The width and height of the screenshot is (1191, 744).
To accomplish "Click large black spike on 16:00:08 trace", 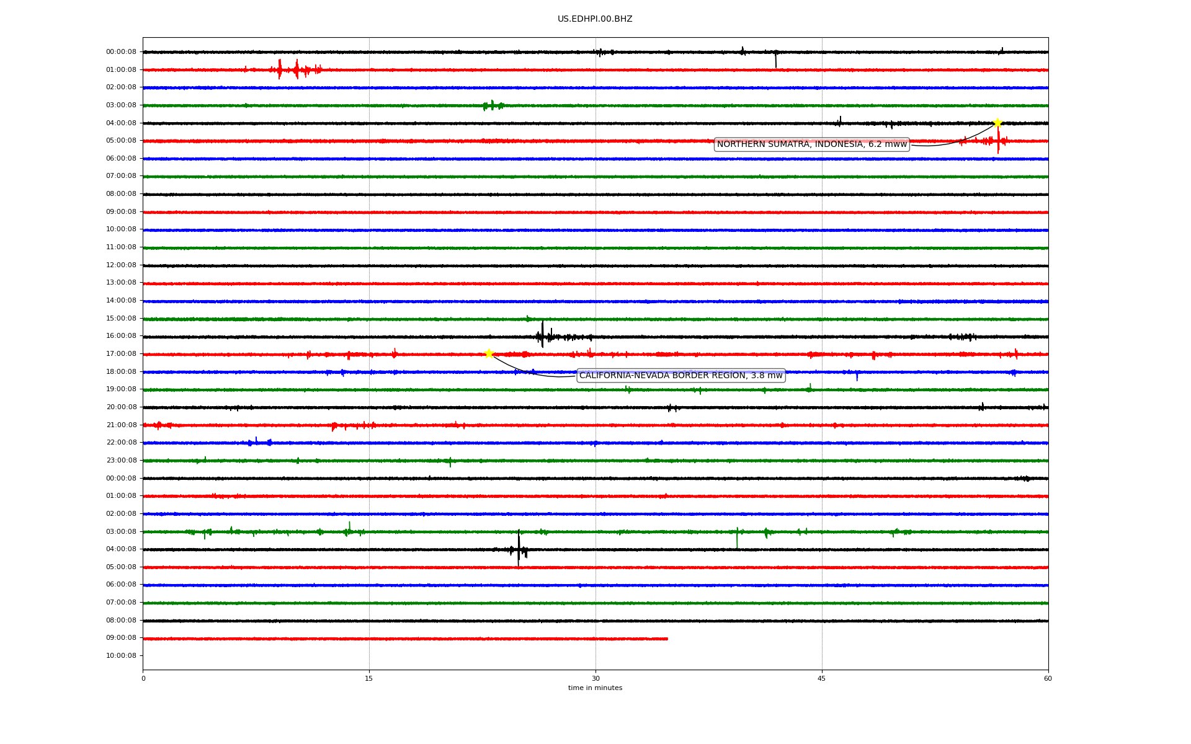I will tap(543, 335).
